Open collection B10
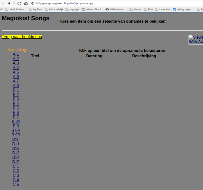 coord(16,139)
